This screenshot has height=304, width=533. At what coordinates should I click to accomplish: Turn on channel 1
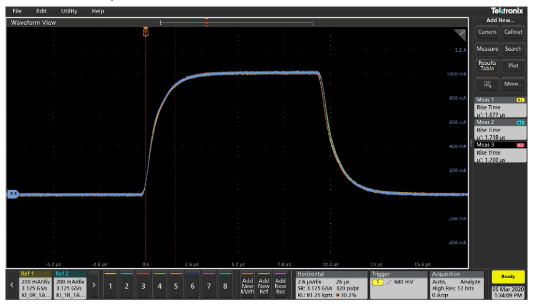[x=111, y=285]
